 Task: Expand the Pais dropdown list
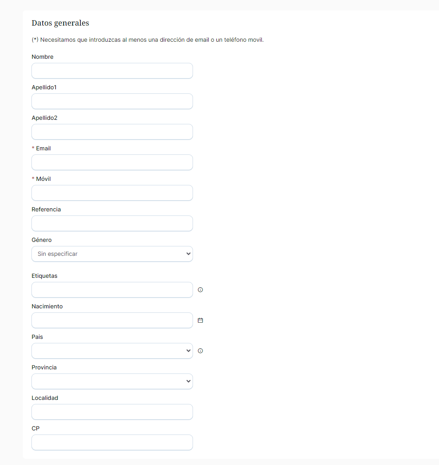112,351
